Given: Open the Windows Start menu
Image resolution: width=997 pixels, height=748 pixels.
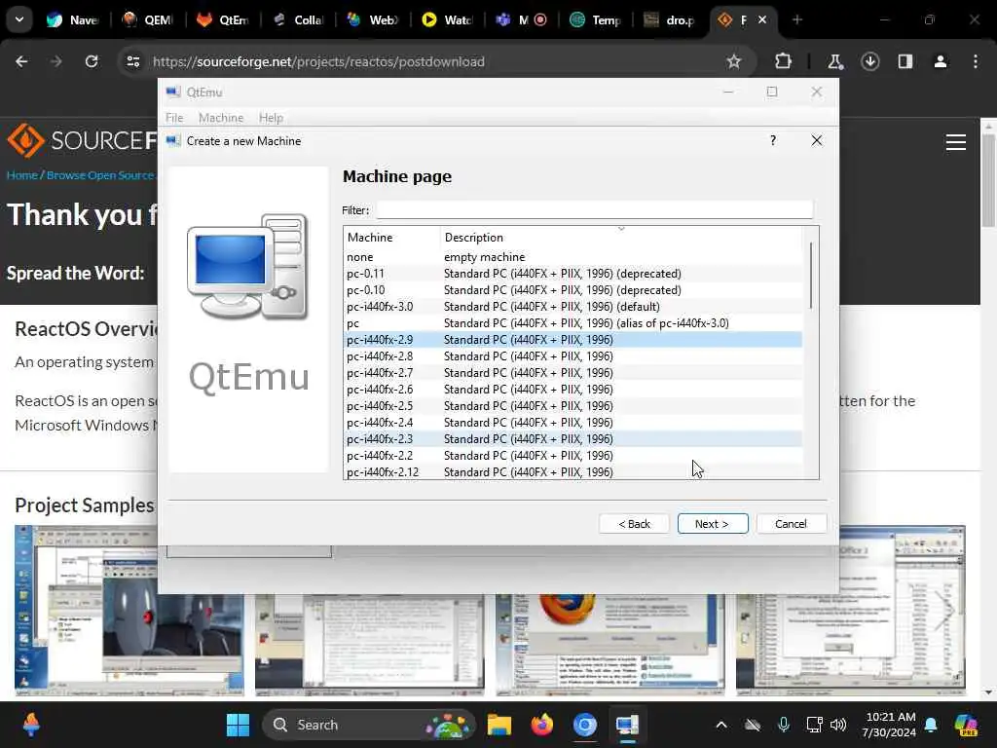Looking at the screenshot, I should (238, 725).
